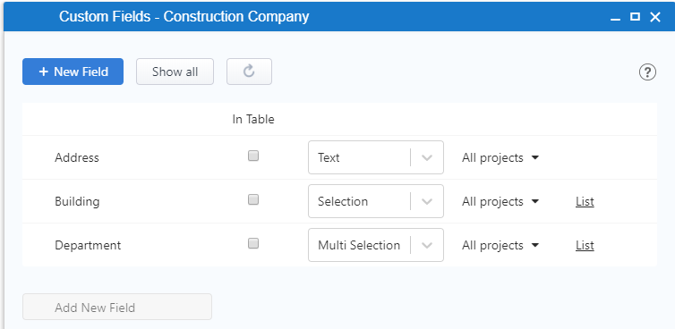Minimize the Custom Fields window

(x=616, y=17)
